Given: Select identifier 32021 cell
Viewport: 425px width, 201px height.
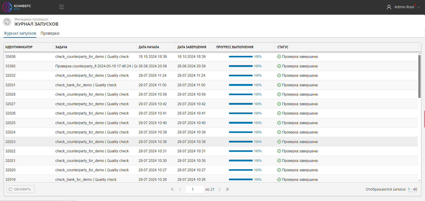Looking at the screenshot, I should point(29,161).
